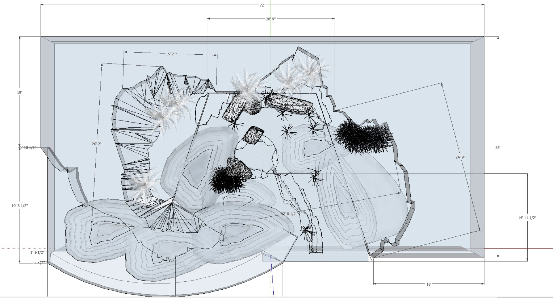
Task: Click the 72' overall width dimension label
Action: click(x=262, y=5)
